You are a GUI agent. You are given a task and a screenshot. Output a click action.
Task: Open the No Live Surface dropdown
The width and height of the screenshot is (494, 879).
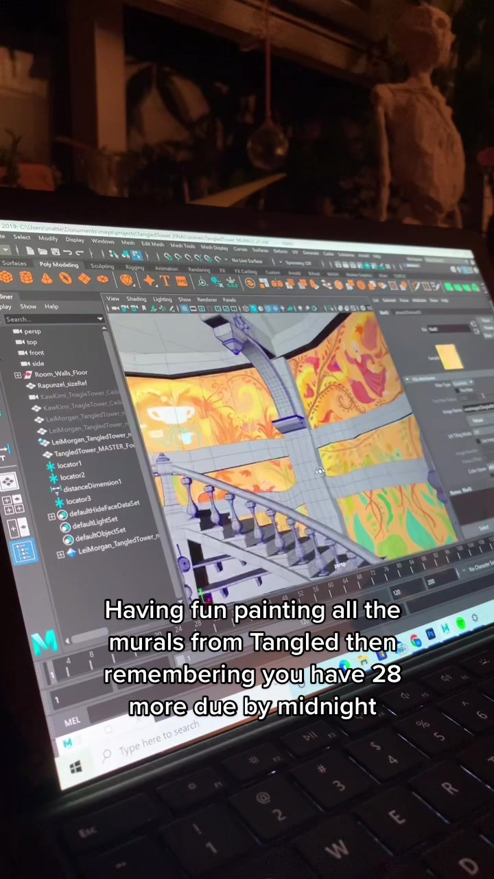click(x=248, y=261)
